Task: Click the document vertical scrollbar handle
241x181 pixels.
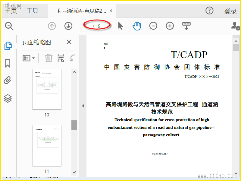Action: click(x=236, y=47)
